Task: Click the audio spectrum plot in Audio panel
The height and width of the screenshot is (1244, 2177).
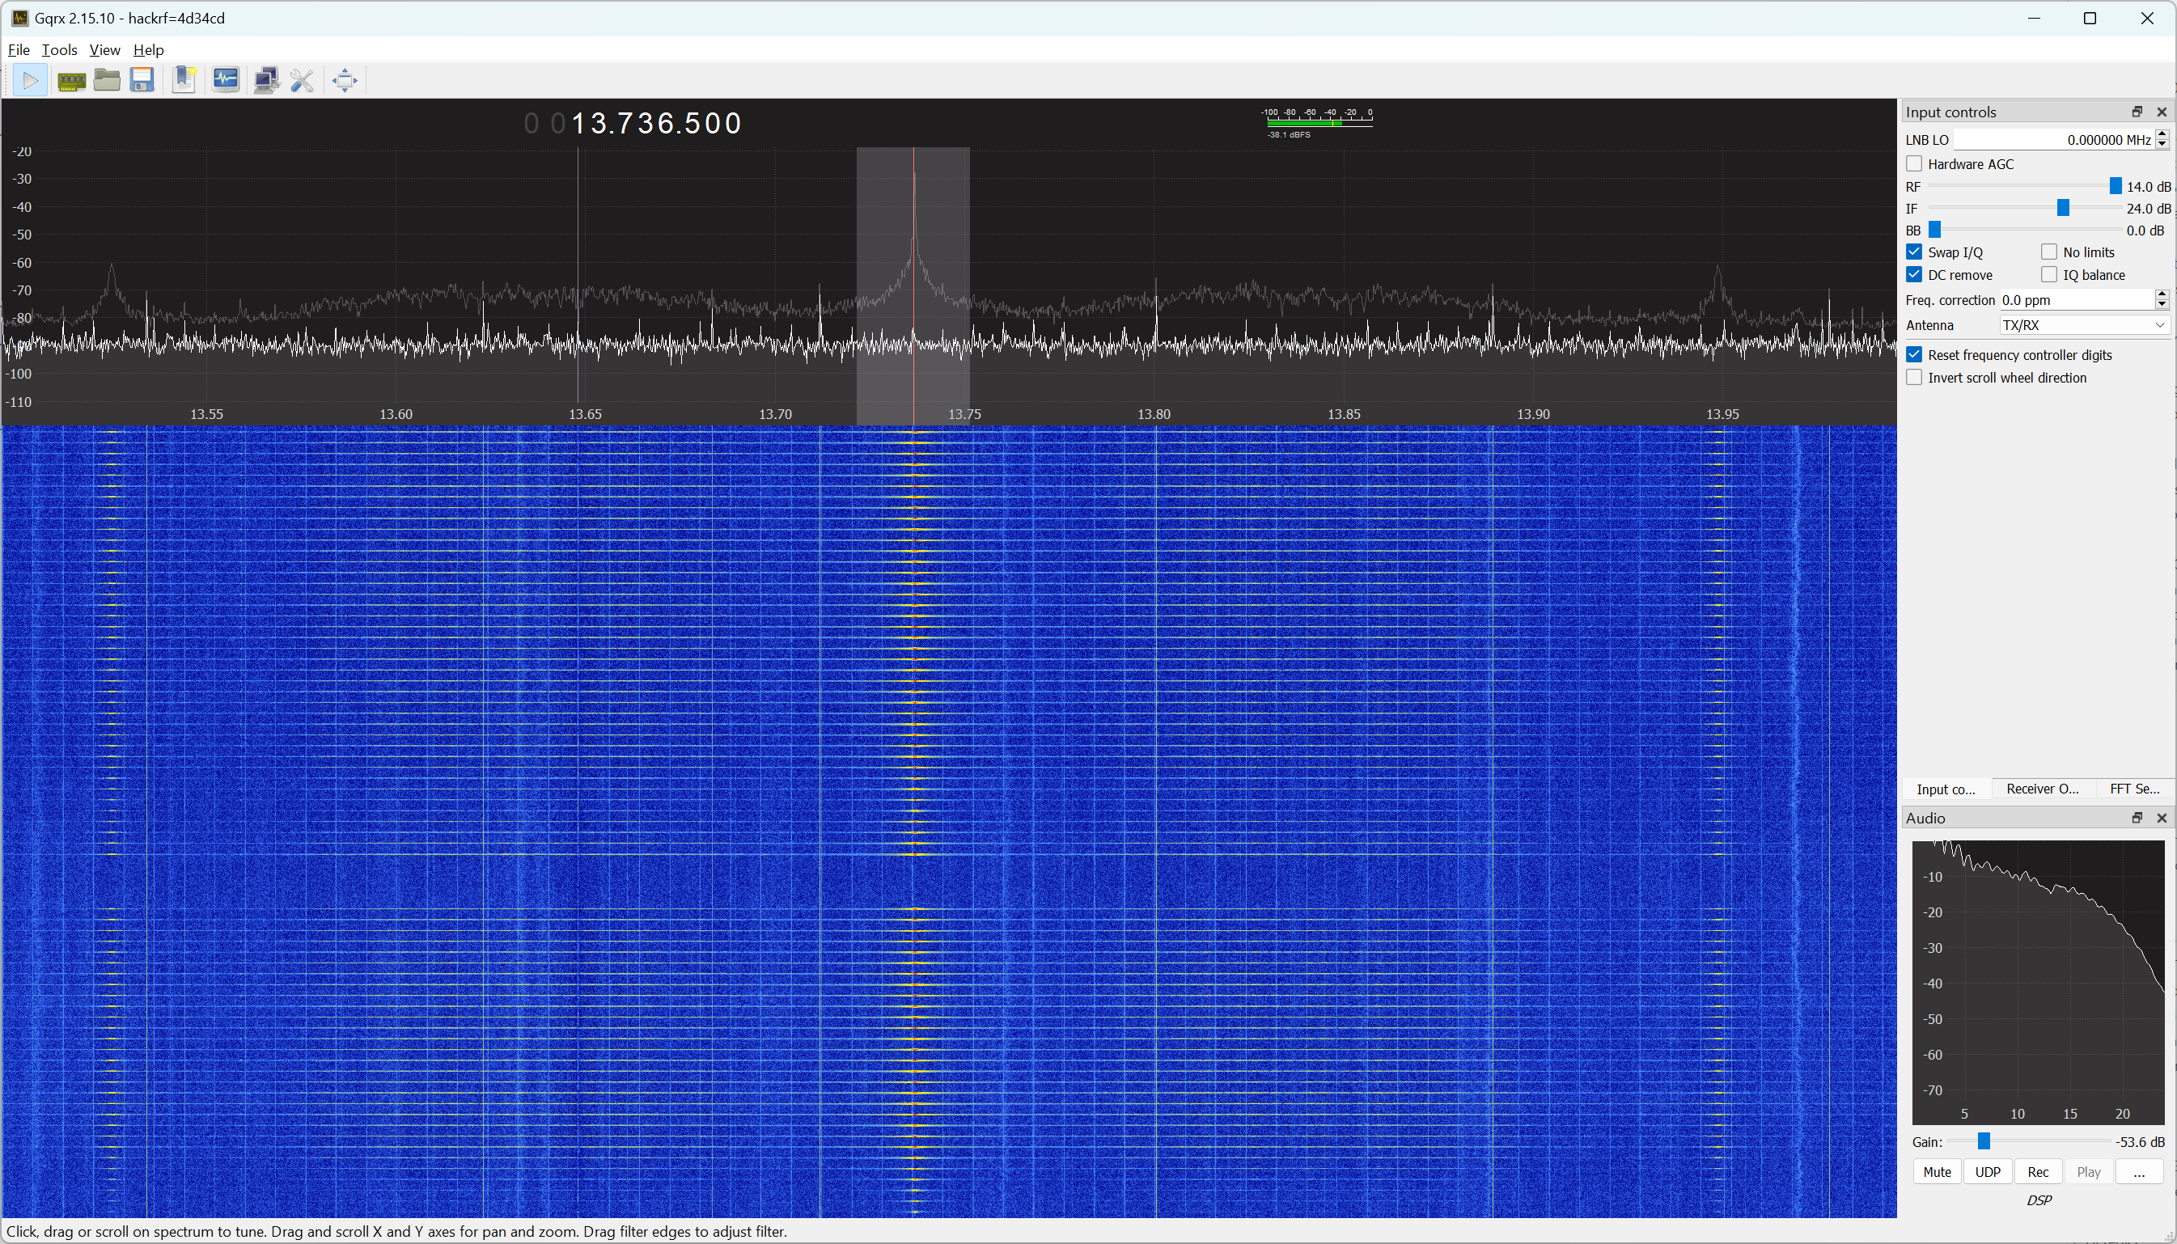Action: tap(2038, 983)
